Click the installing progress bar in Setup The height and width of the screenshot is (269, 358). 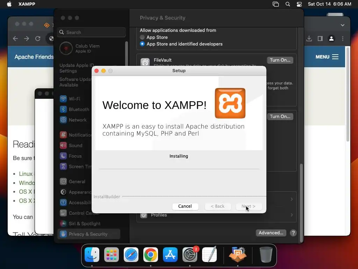point(179,169)
